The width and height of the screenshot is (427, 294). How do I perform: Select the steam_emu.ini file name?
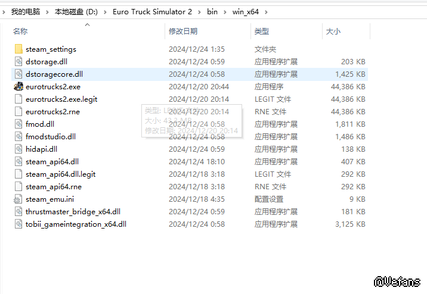pos(50,199)
